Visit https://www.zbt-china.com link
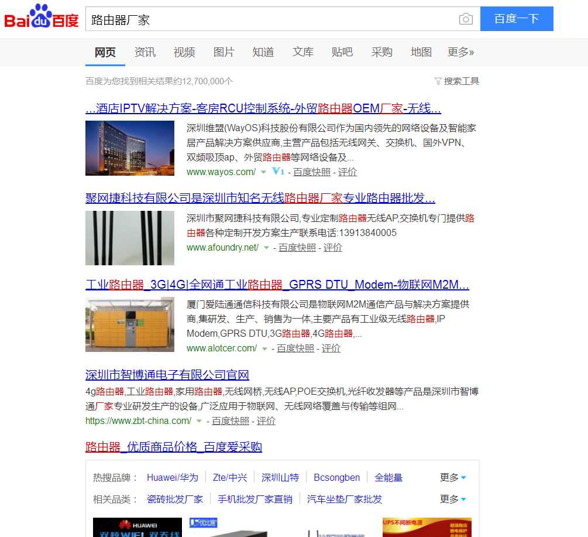 point(139,421)
